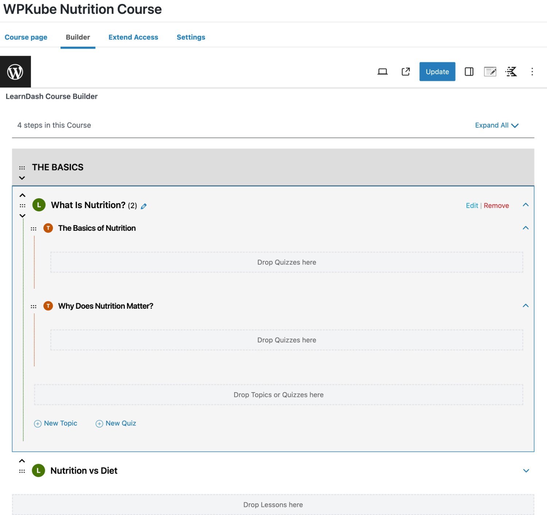
Task: Collapse The Basics of Nutrition topic
Action: [525, 228]
